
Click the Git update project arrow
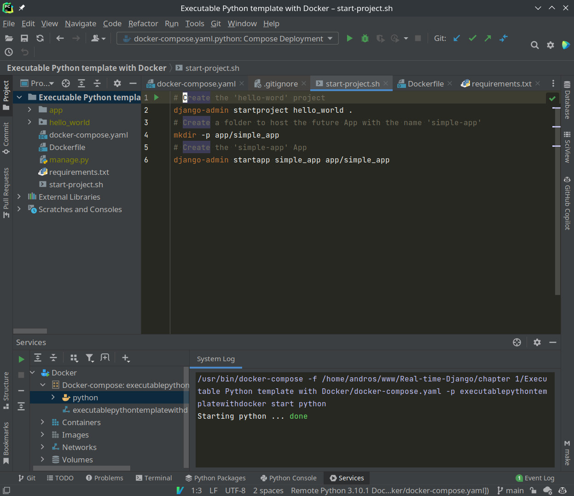457,39
